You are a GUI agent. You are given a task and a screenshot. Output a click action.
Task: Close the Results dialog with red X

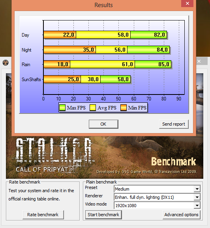pos(187,3)
